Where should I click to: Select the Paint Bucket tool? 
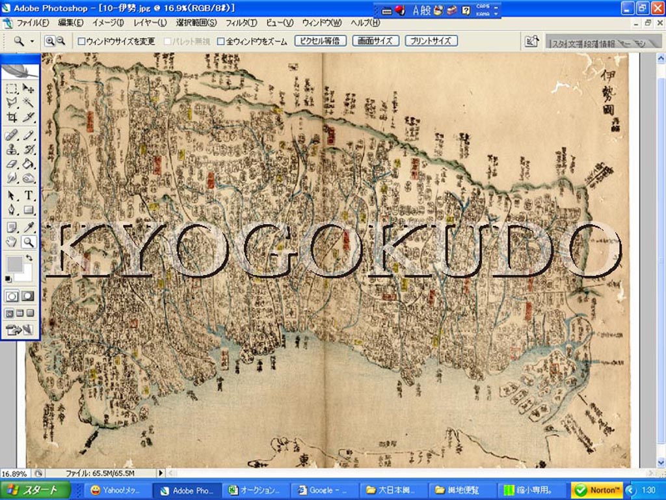point(28,163)
